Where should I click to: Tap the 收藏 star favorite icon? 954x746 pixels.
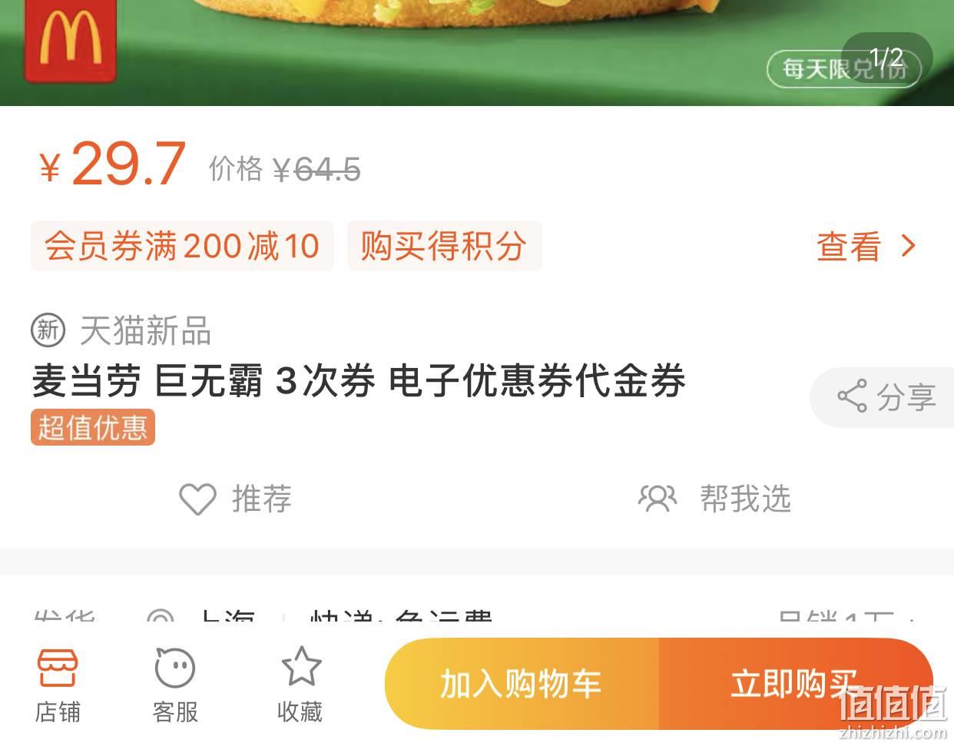tap(300, 666)
